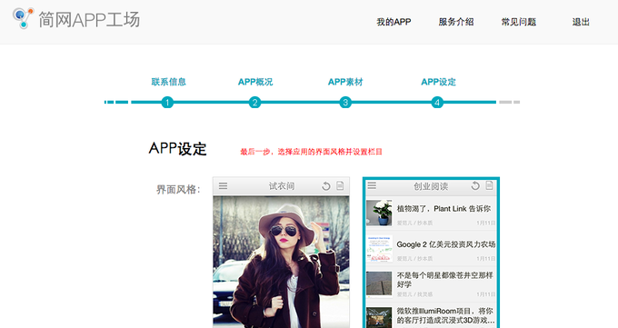Choose the 试衣间 fashion photo style
Viewport: 618px width, 328px height.
281,253
